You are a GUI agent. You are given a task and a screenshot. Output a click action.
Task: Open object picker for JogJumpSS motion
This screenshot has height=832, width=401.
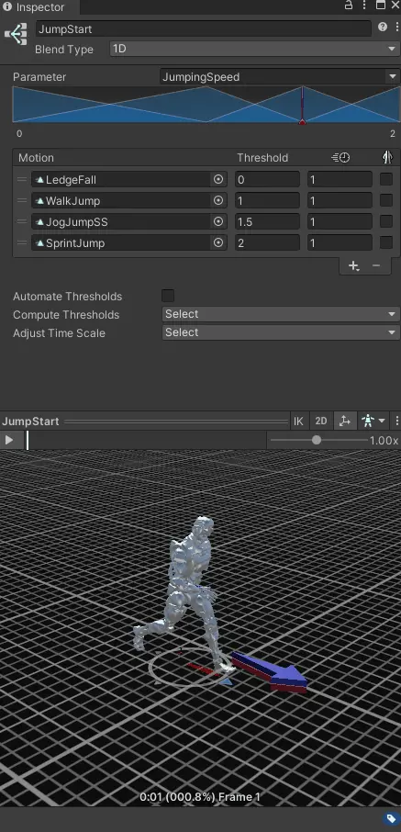pos(218,222)
